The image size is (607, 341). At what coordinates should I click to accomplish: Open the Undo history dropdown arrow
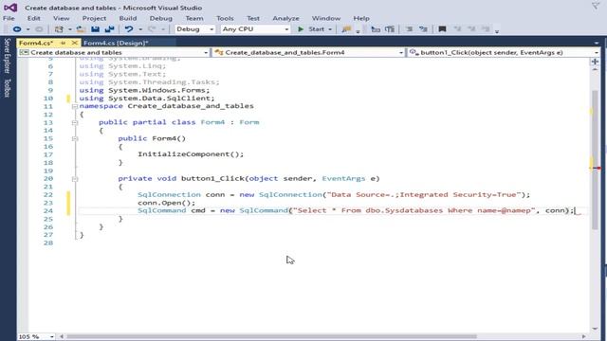tap(140, 29)
